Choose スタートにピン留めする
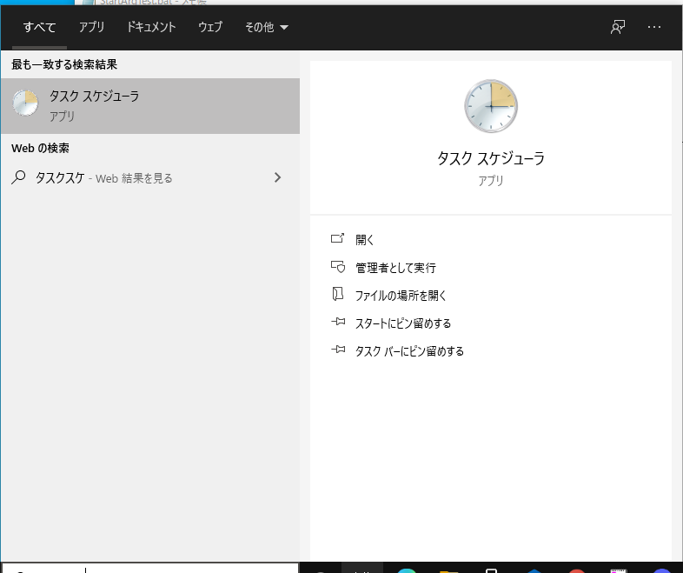The image size is (683, 573). coord(403,323)
